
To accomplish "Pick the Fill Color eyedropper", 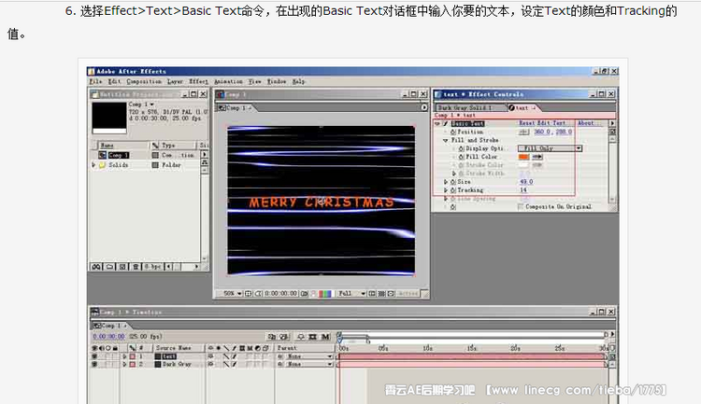I will tap(537, 157).
